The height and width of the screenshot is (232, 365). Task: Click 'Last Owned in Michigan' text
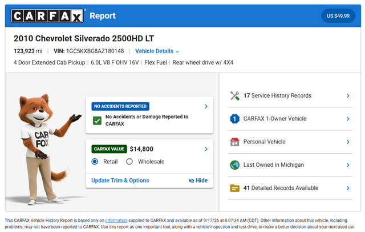point(274,165)
